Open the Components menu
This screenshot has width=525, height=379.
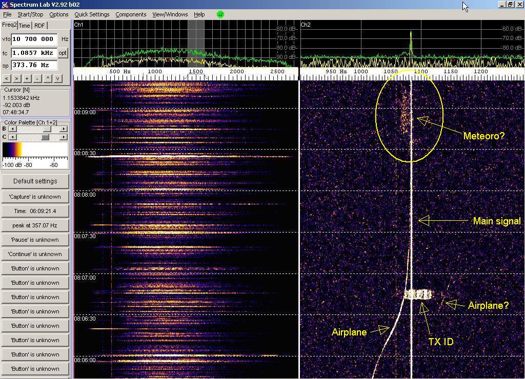(x=131, y=14)
